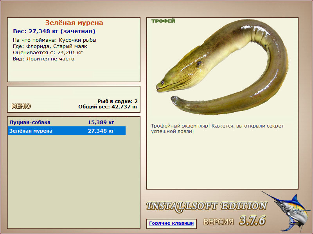
Task: Select the highlighted Зелёная мурена list row
Action: click(67, 131)
